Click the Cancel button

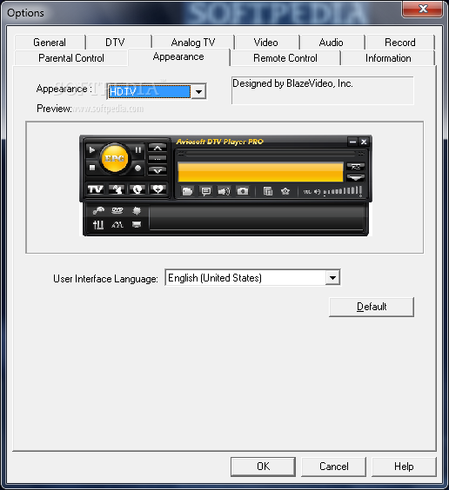(334, 467)
